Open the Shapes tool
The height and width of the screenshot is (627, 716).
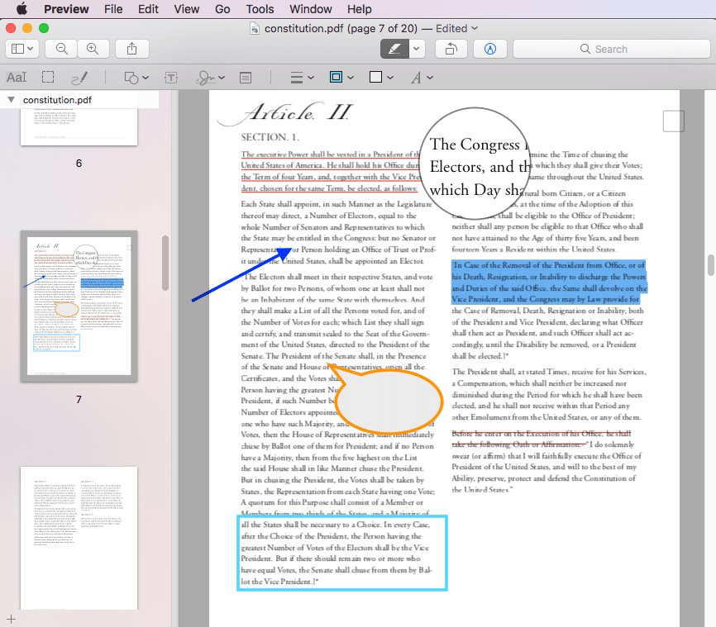[132, 77]
